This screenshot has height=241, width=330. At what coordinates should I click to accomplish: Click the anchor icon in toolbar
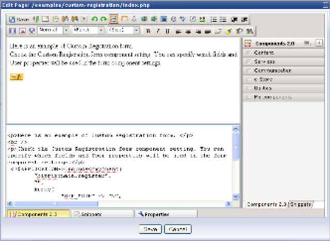pos(134,19)
